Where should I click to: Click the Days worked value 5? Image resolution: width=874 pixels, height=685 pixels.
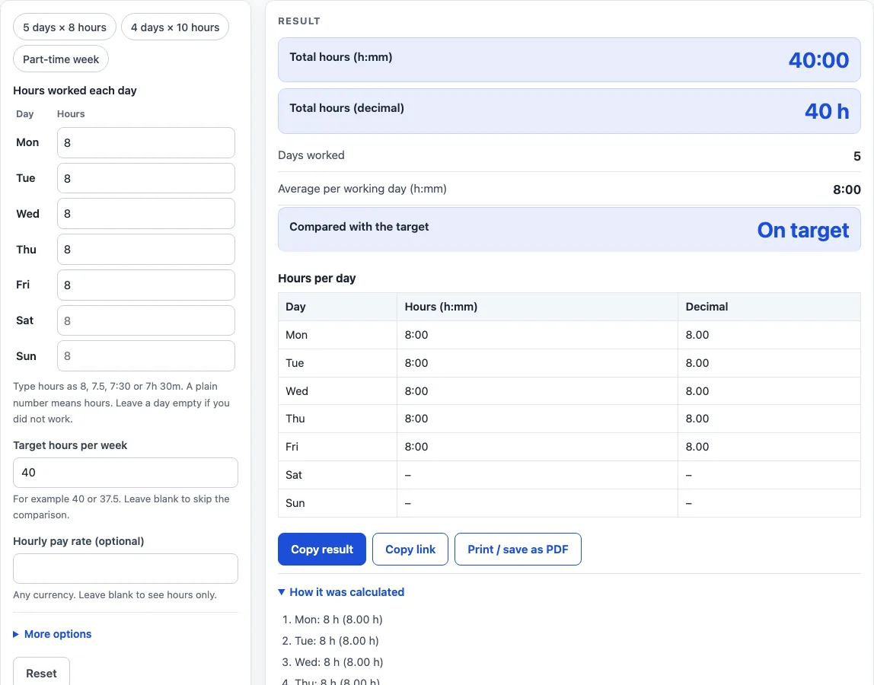[x=856, y=156]
